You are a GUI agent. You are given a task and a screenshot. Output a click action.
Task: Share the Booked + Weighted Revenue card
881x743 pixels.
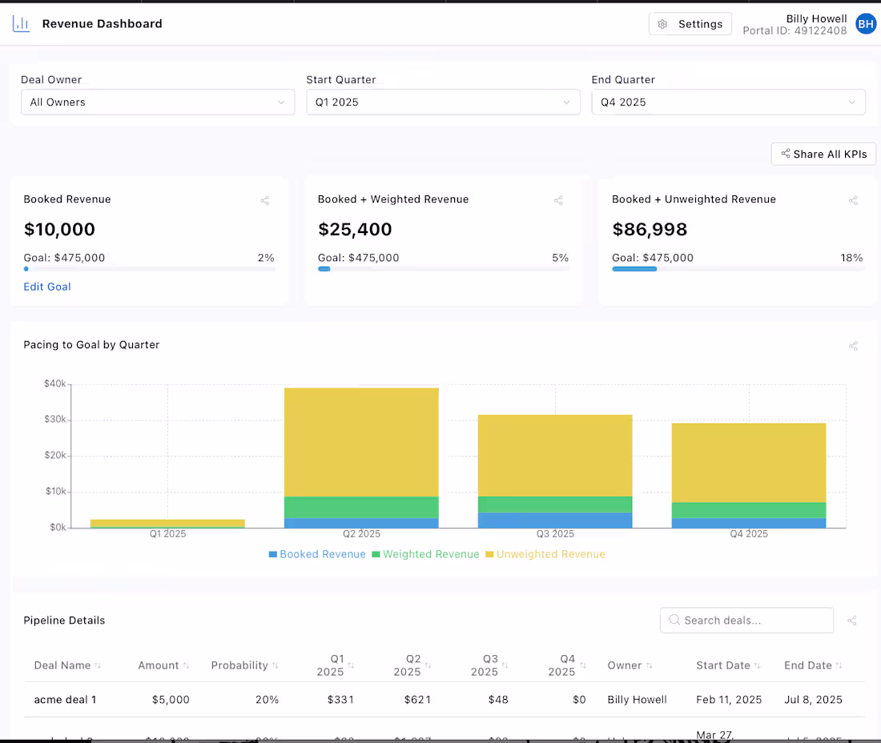coord(558,201)
